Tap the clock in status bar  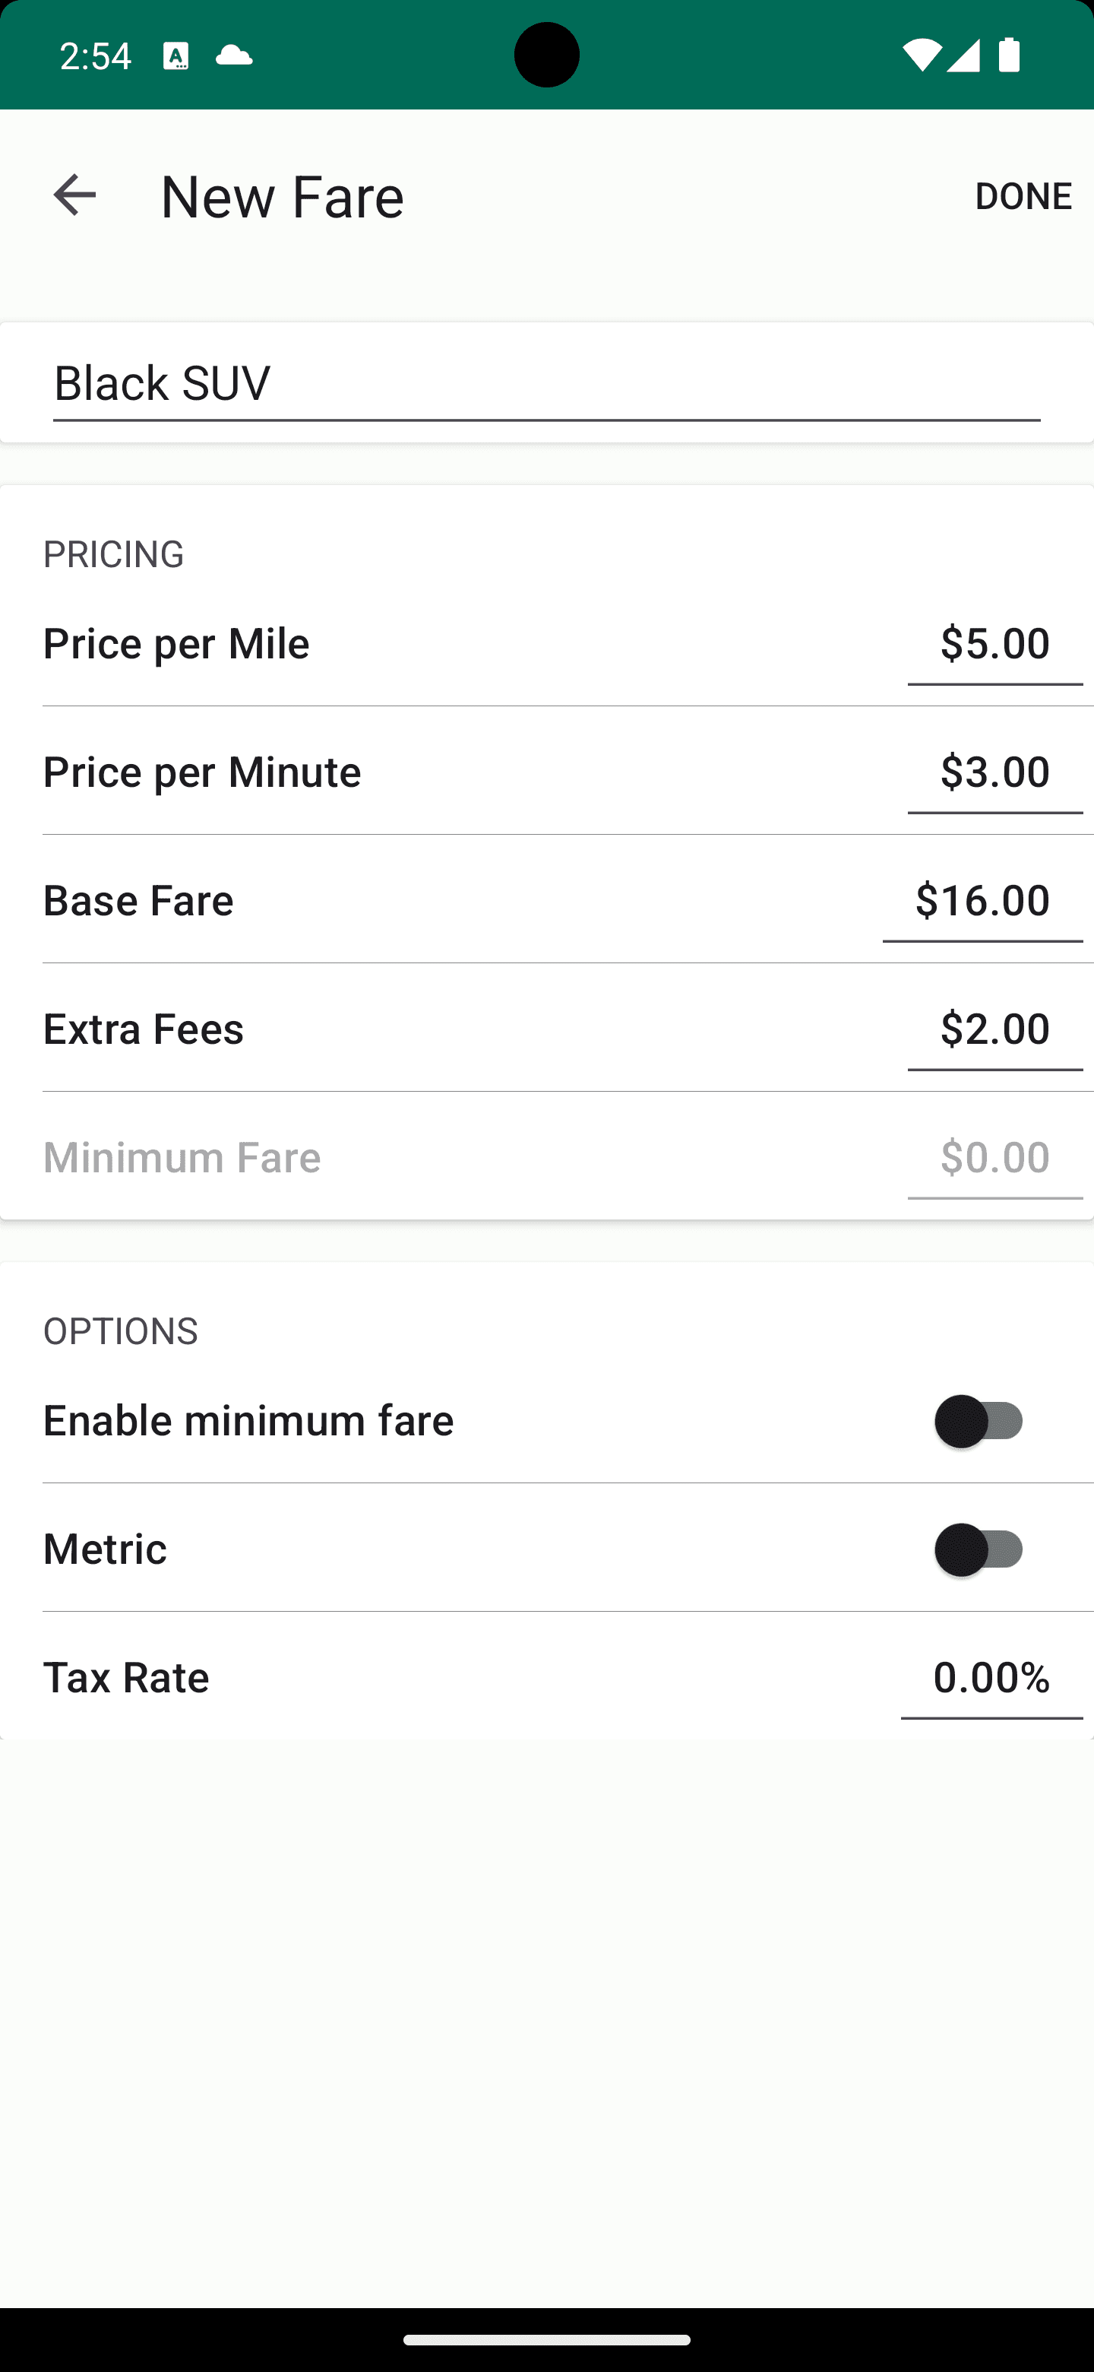click(x=96, y=56)
